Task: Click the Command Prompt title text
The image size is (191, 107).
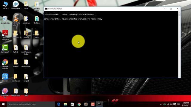Action: (x=55, y=9)
